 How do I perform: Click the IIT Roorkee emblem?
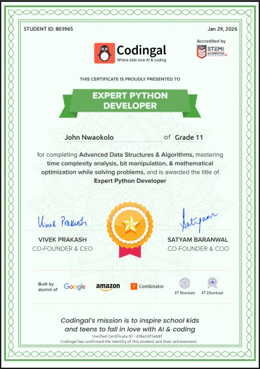[x=185, y=283]
